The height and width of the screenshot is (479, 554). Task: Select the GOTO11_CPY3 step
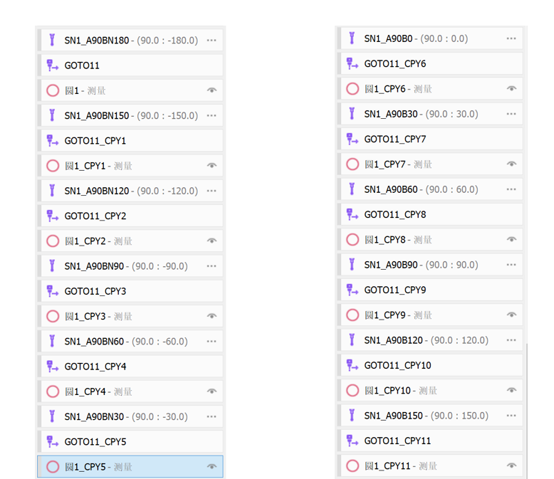[x=95, y=291]
